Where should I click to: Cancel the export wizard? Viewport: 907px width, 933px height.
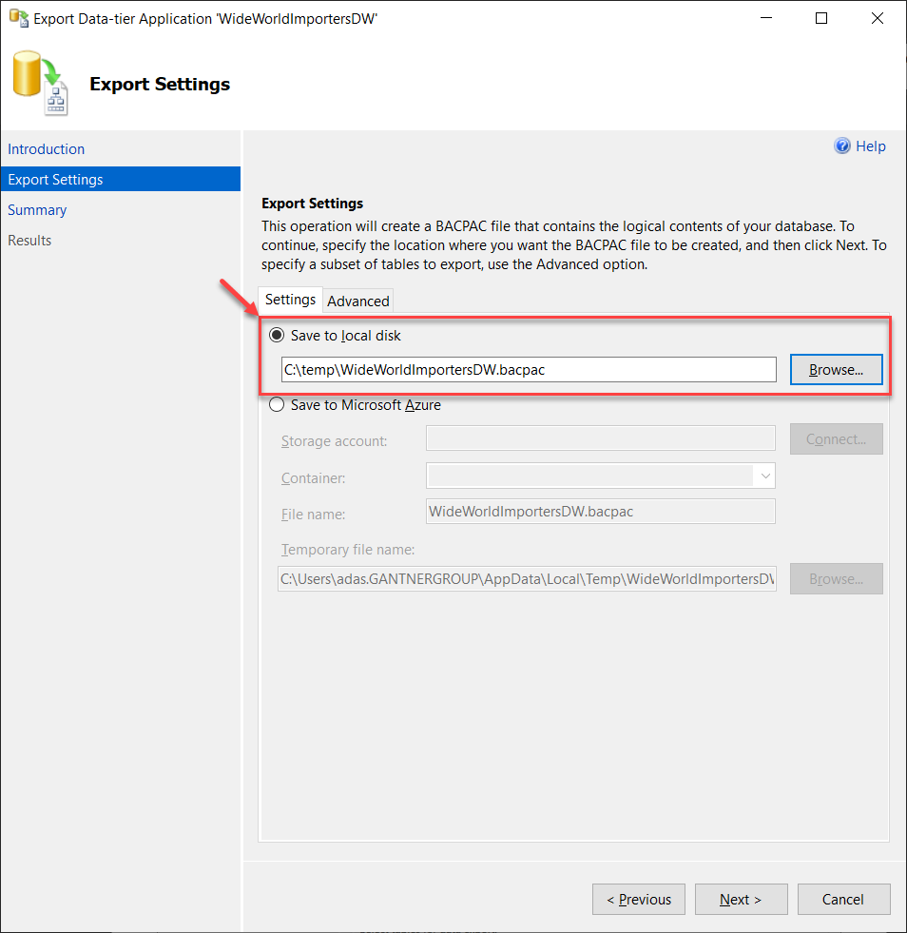(843, 899)
